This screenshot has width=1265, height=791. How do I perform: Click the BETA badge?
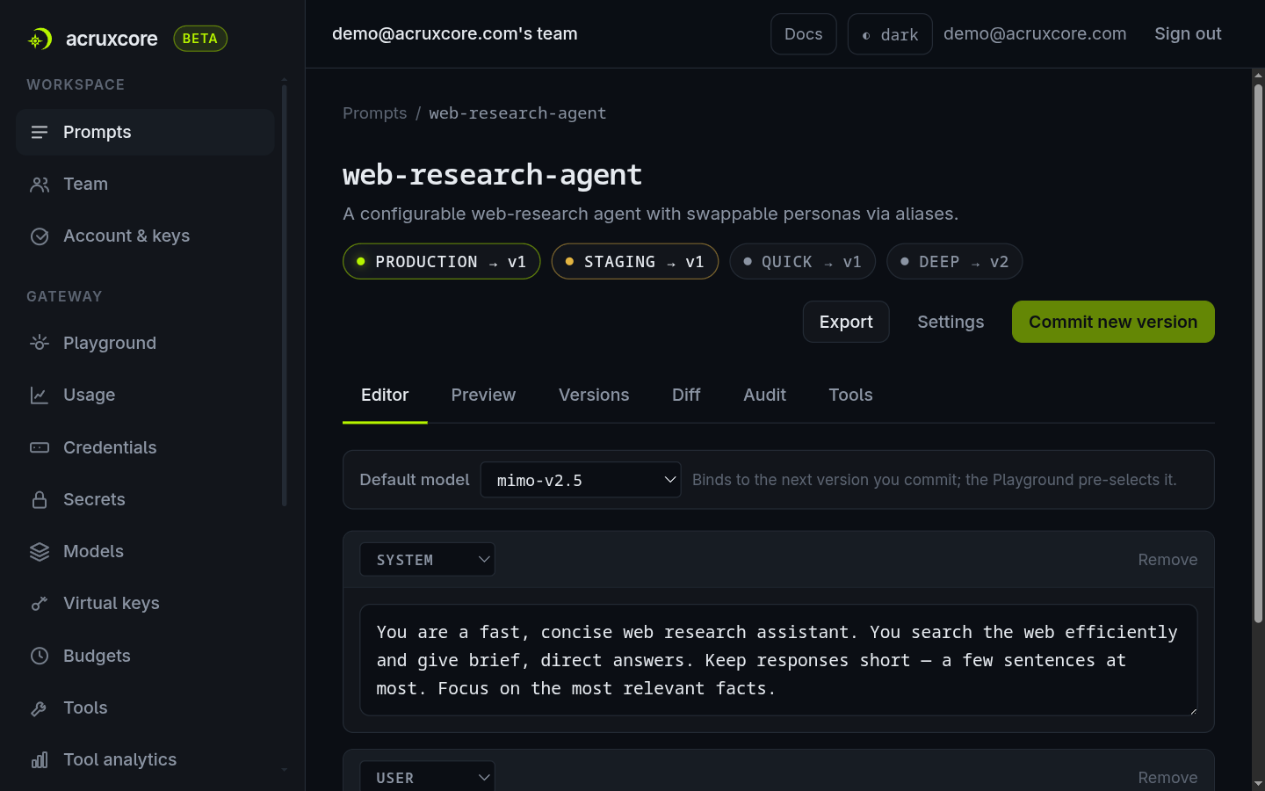[x=200, y=39]
